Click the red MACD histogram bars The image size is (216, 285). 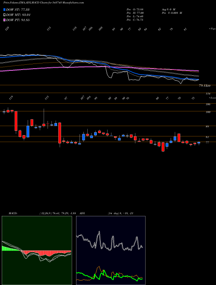coord(46,253)
